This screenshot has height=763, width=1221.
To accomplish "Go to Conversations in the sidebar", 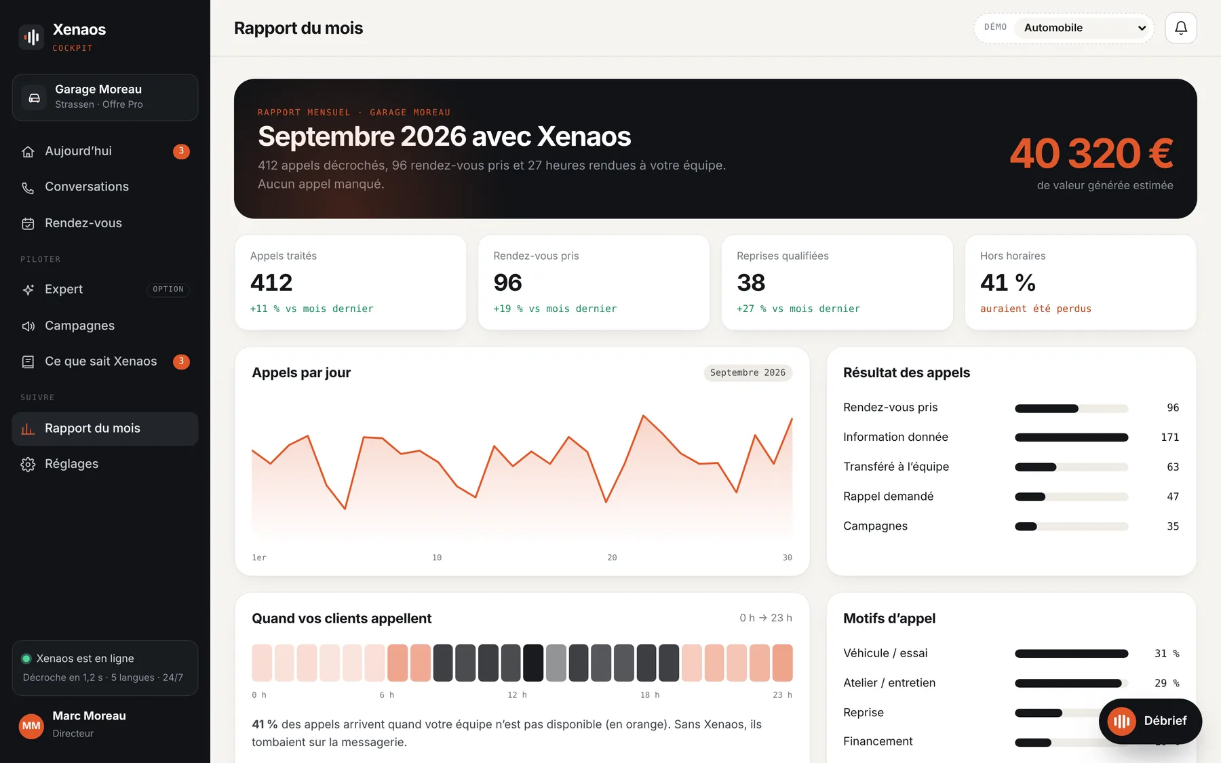I will pos(105,187).
